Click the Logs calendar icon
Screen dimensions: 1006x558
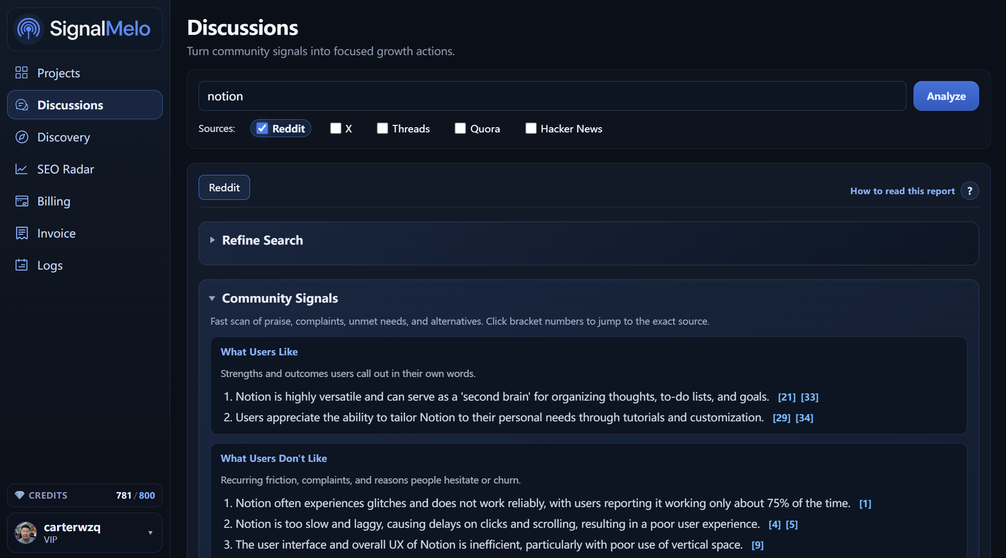tap(22, 265)
